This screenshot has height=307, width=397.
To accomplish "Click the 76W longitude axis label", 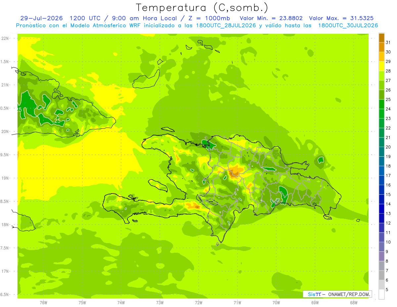I will point(43,302).
